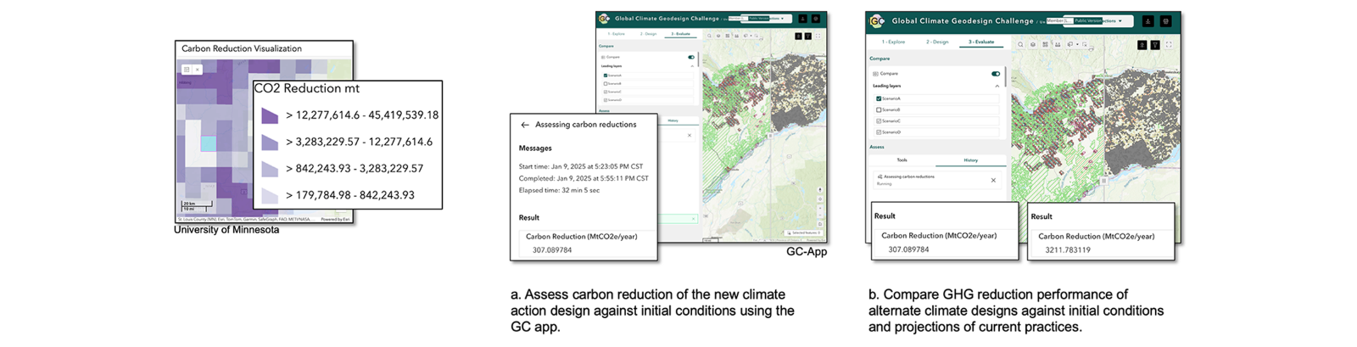Click filter icon on right GC-App map
1357x347 pixels.
1155,45
